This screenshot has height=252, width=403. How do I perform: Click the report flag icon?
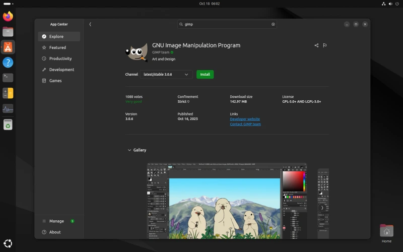[x=325, y=45]
